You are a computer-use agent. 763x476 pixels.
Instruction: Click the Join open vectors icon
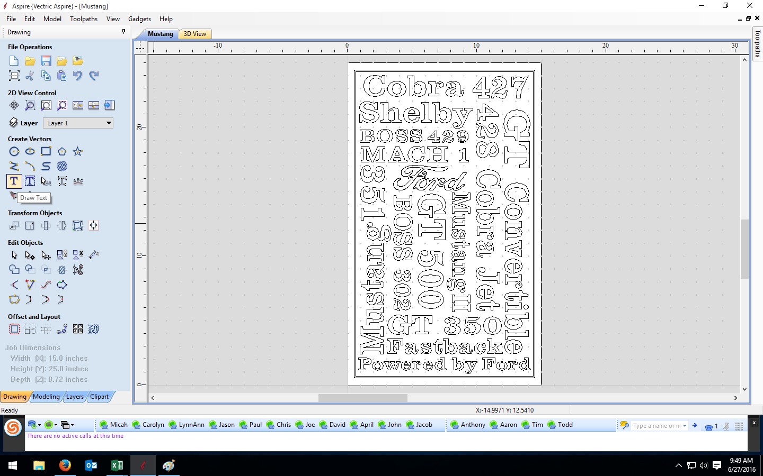pos(14,300)
